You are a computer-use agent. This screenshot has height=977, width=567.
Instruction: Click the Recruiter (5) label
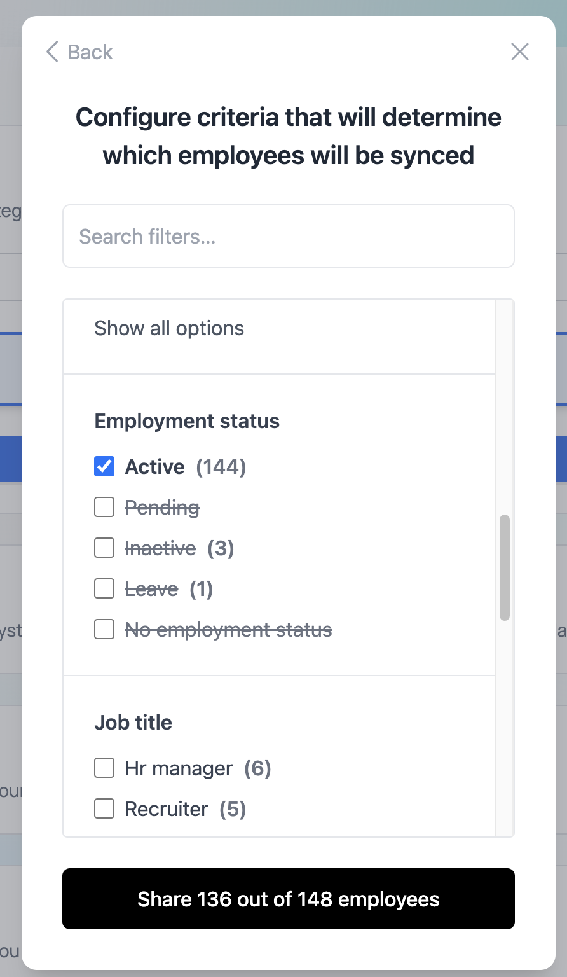tap(185, 809)
